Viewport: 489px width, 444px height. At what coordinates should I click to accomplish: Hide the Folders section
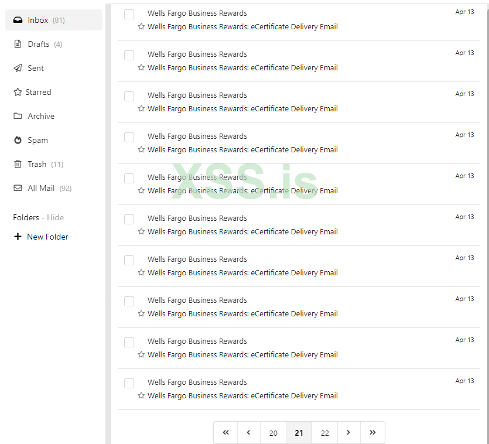click(55, 217)
